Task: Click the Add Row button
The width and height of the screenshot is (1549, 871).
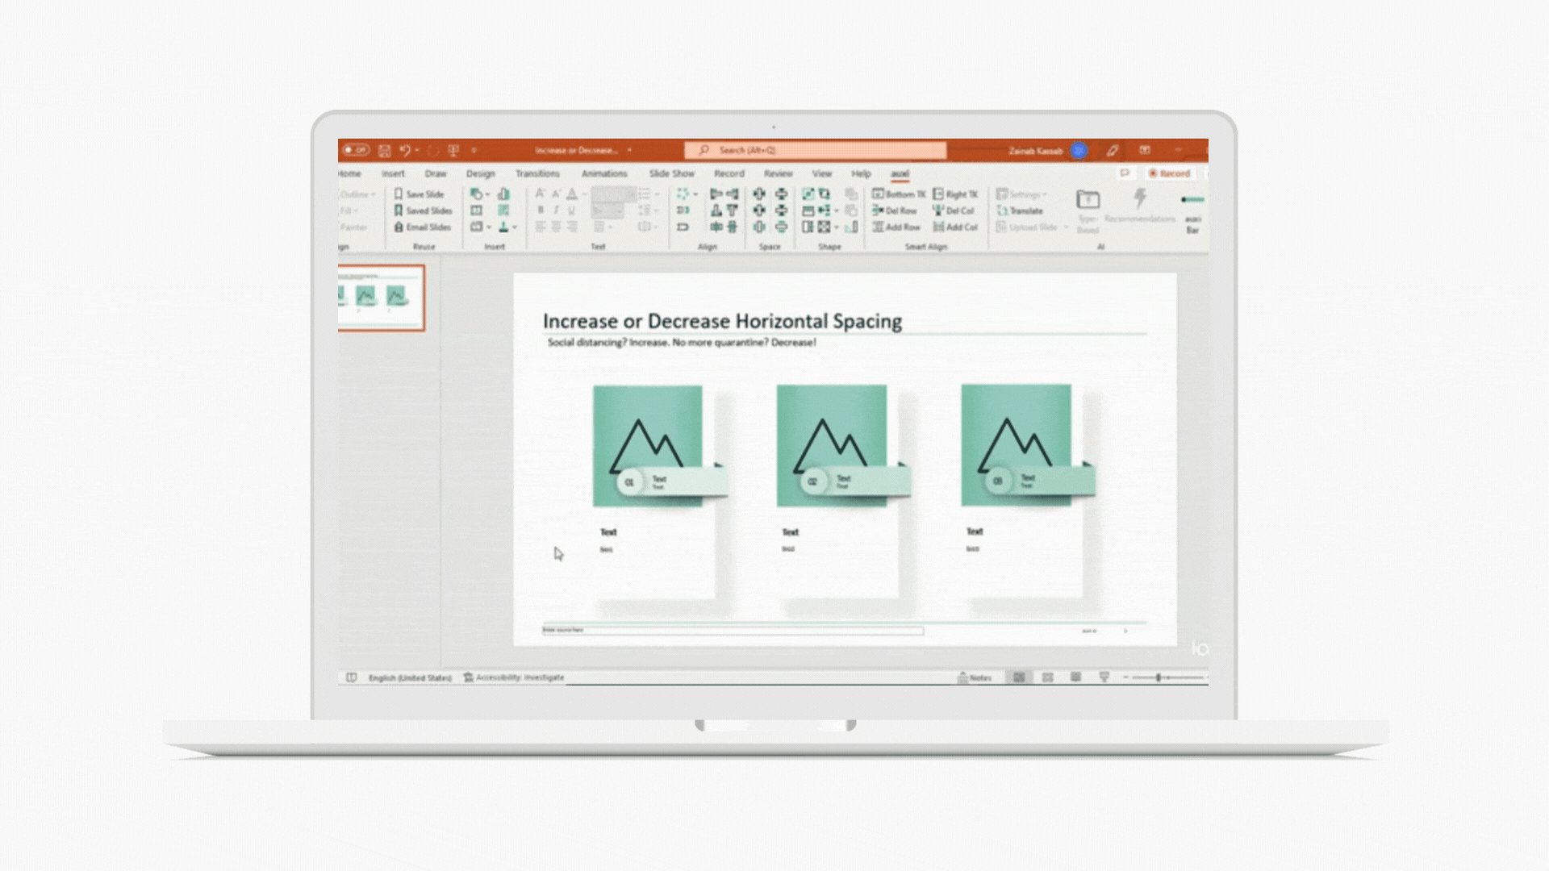Action: pyautogui.click(x=896, y=227)
